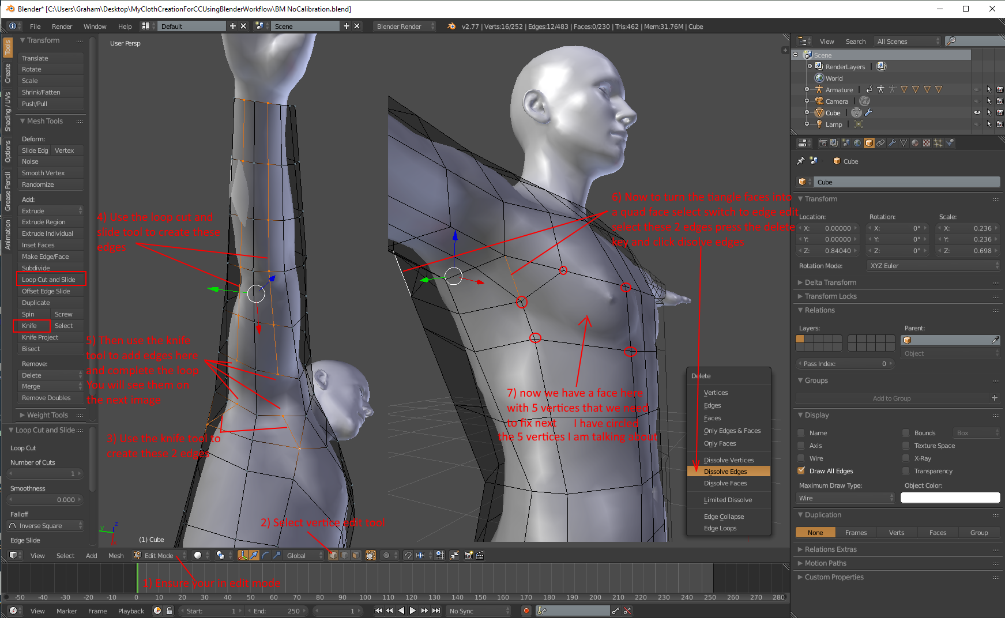Screen dimensions: 1005x618
Task: Open the XYZ Euler rotation mode dropdown
Action: pos(933,266)
